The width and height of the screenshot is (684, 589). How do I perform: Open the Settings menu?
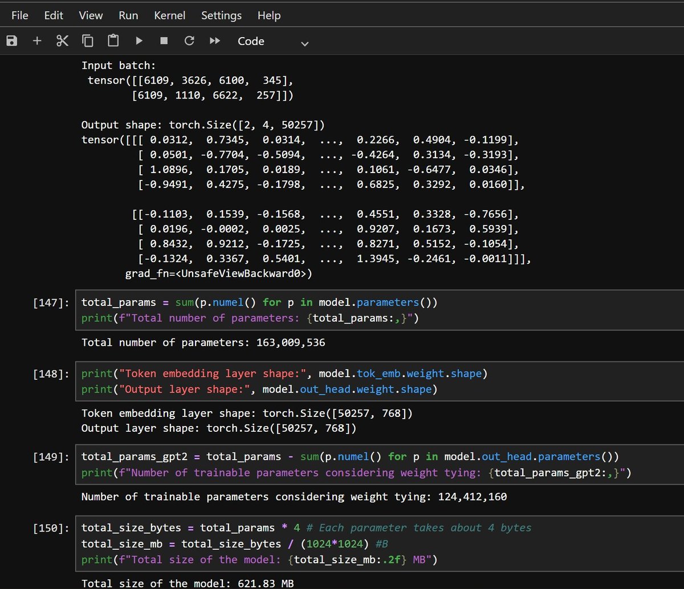[221, 15]
